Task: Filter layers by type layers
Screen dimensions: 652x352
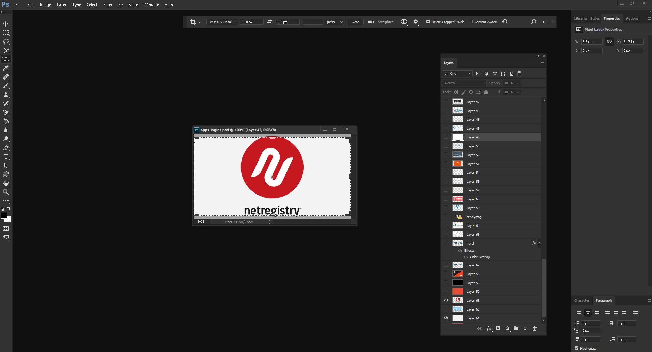Action: click(x=495, y=73)
